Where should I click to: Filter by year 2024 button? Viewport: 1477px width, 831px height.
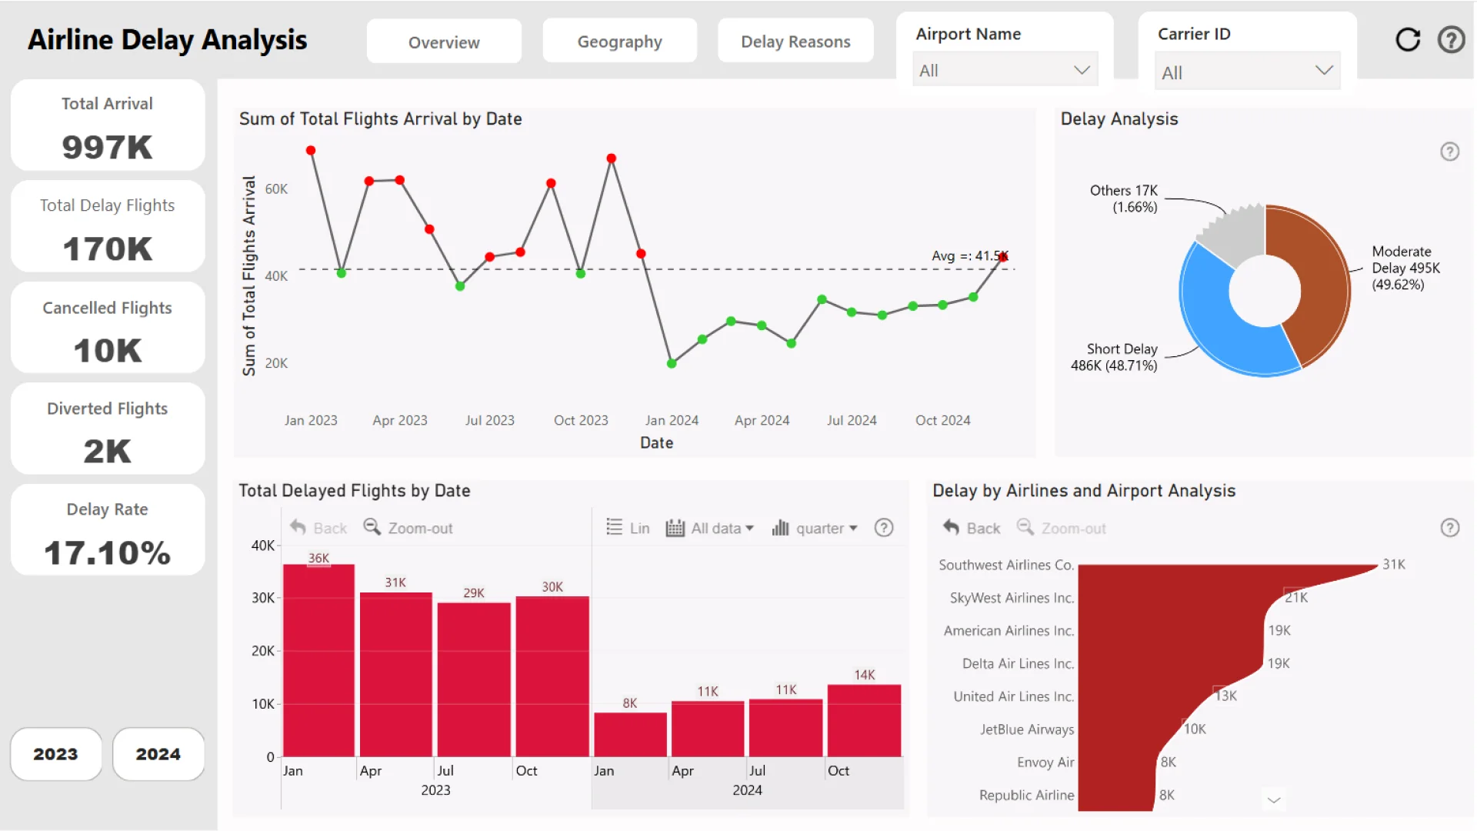(158, 754)
